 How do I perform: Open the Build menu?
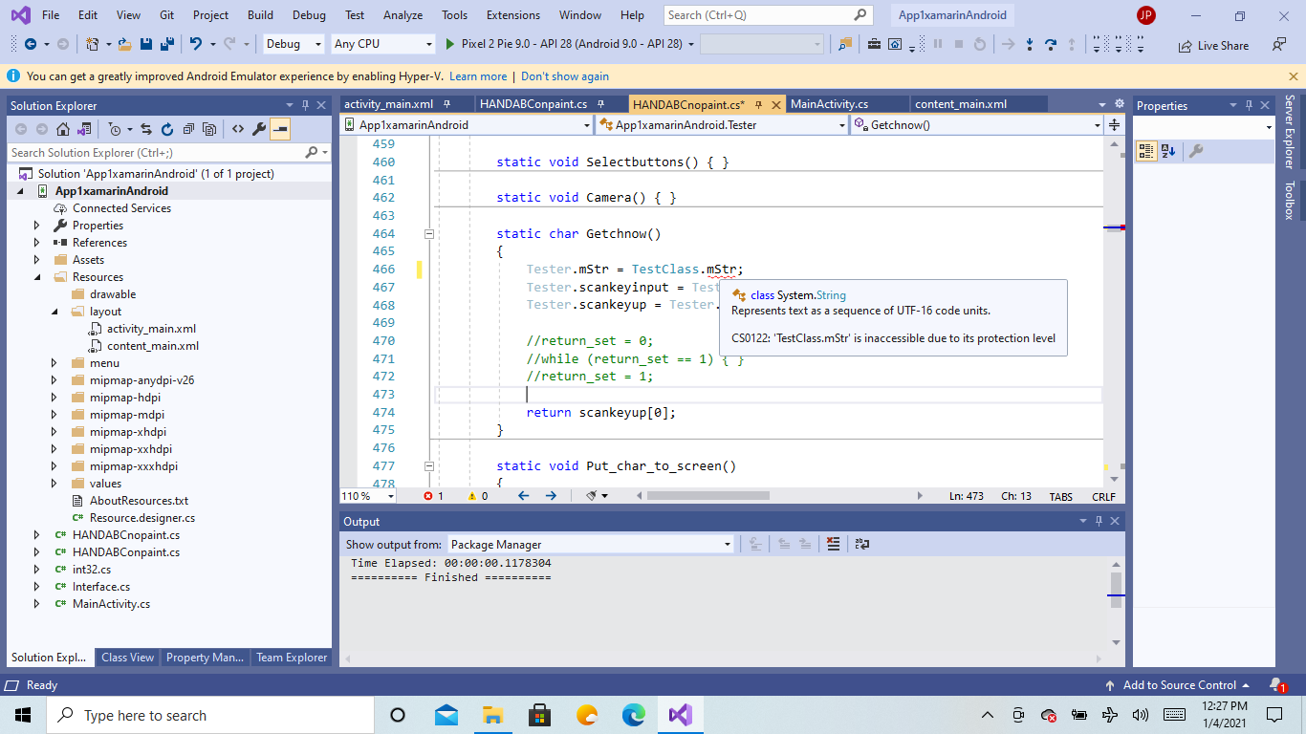(260, 15)
